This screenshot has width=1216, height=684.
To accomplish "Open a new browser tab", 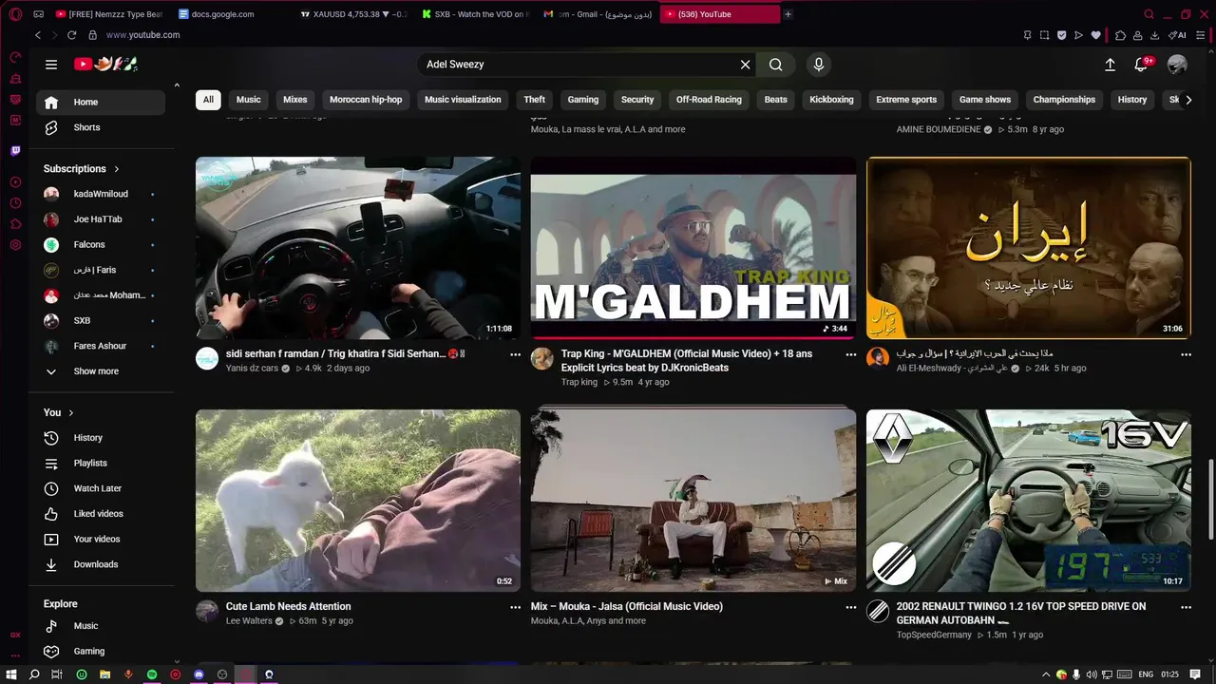I will tap(788, 14).
